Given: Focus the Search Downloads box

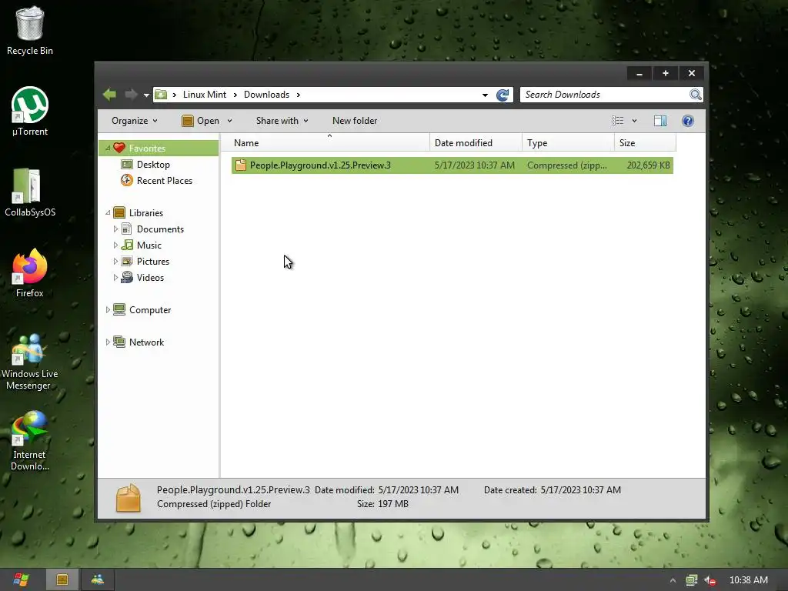Looking at the screenshot, I should click(605, 95).
